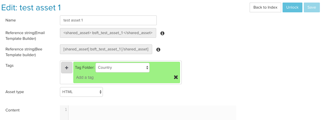Click the Email Template Builder reference string field

108,33
